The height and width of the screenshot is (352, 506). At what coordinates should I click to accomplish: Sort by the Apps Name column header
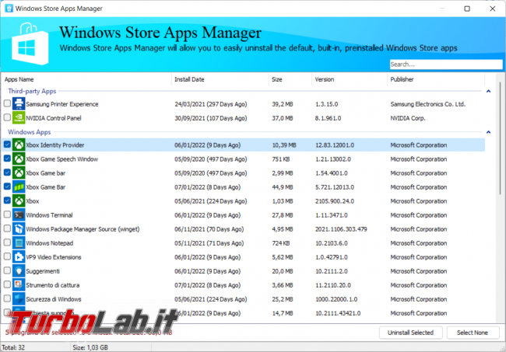pyautogui.click(x=86, y=79)
